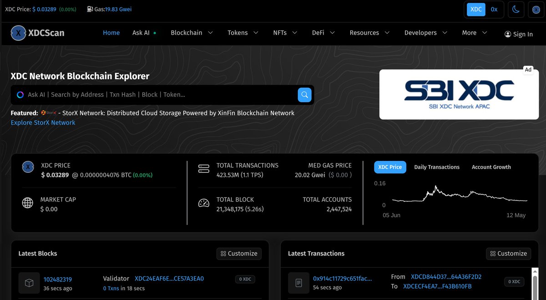The height and width of the screenshot is (300, 546).
Task: Click the Total Block gauge icon
Action: pos(203,203)
